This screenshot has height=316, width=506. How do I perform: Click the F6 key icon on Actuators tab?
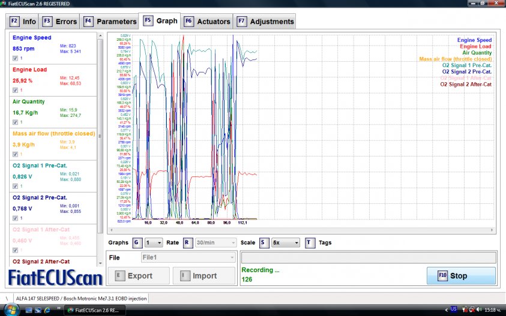tap(188, 22)
